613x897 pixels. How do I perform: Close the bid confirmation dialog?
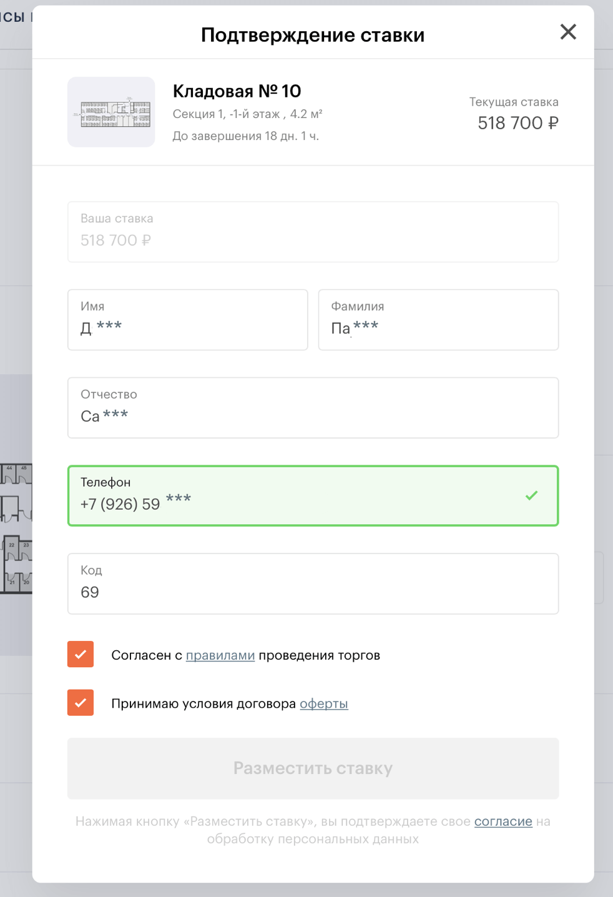tap(567, 32)
